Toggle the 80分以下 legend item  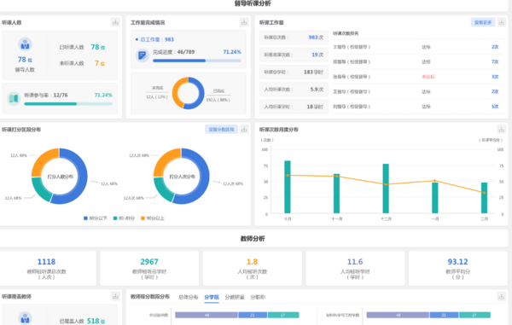96,218
